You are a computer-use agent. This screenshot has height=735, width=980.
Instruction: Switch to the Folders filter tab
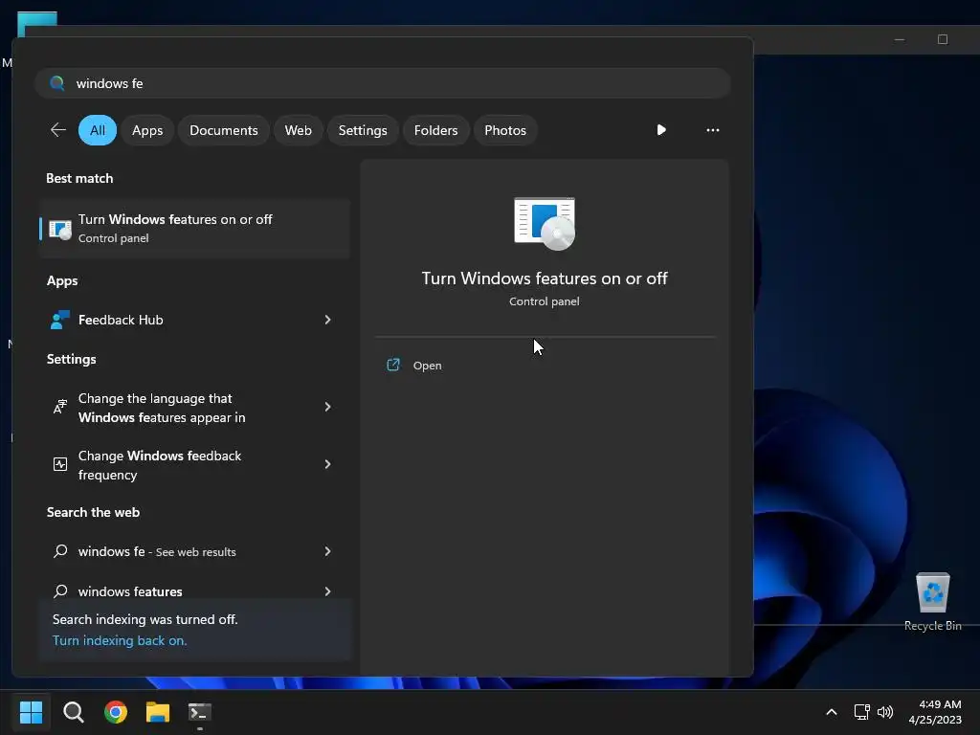tap(435, 130)
